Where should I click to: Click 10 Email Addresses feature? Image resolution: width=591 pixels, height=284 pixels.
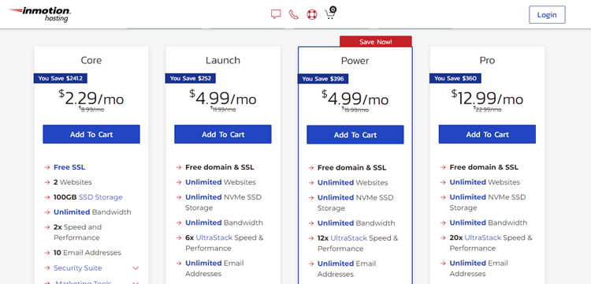click(87, 252)
